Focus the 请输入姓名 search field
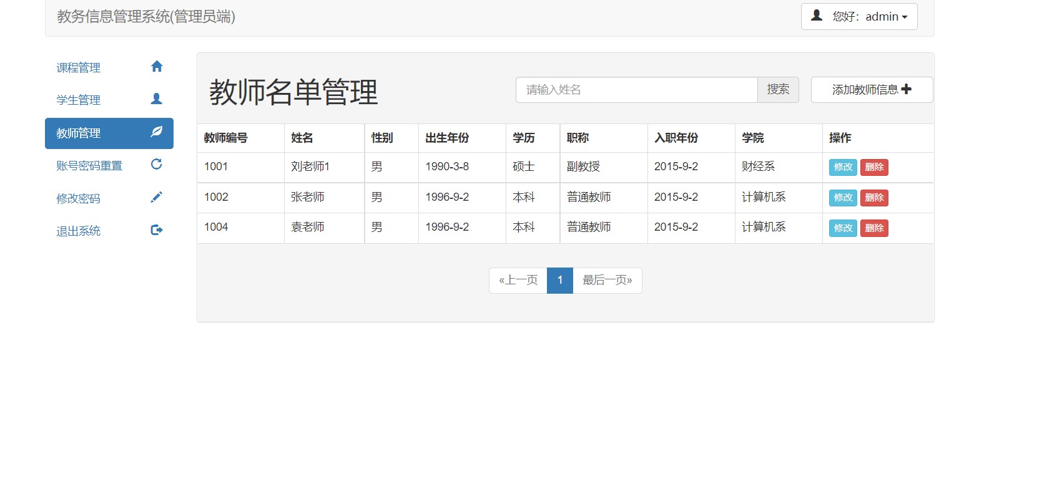The image size is (1057, 492). coord(637,90)
